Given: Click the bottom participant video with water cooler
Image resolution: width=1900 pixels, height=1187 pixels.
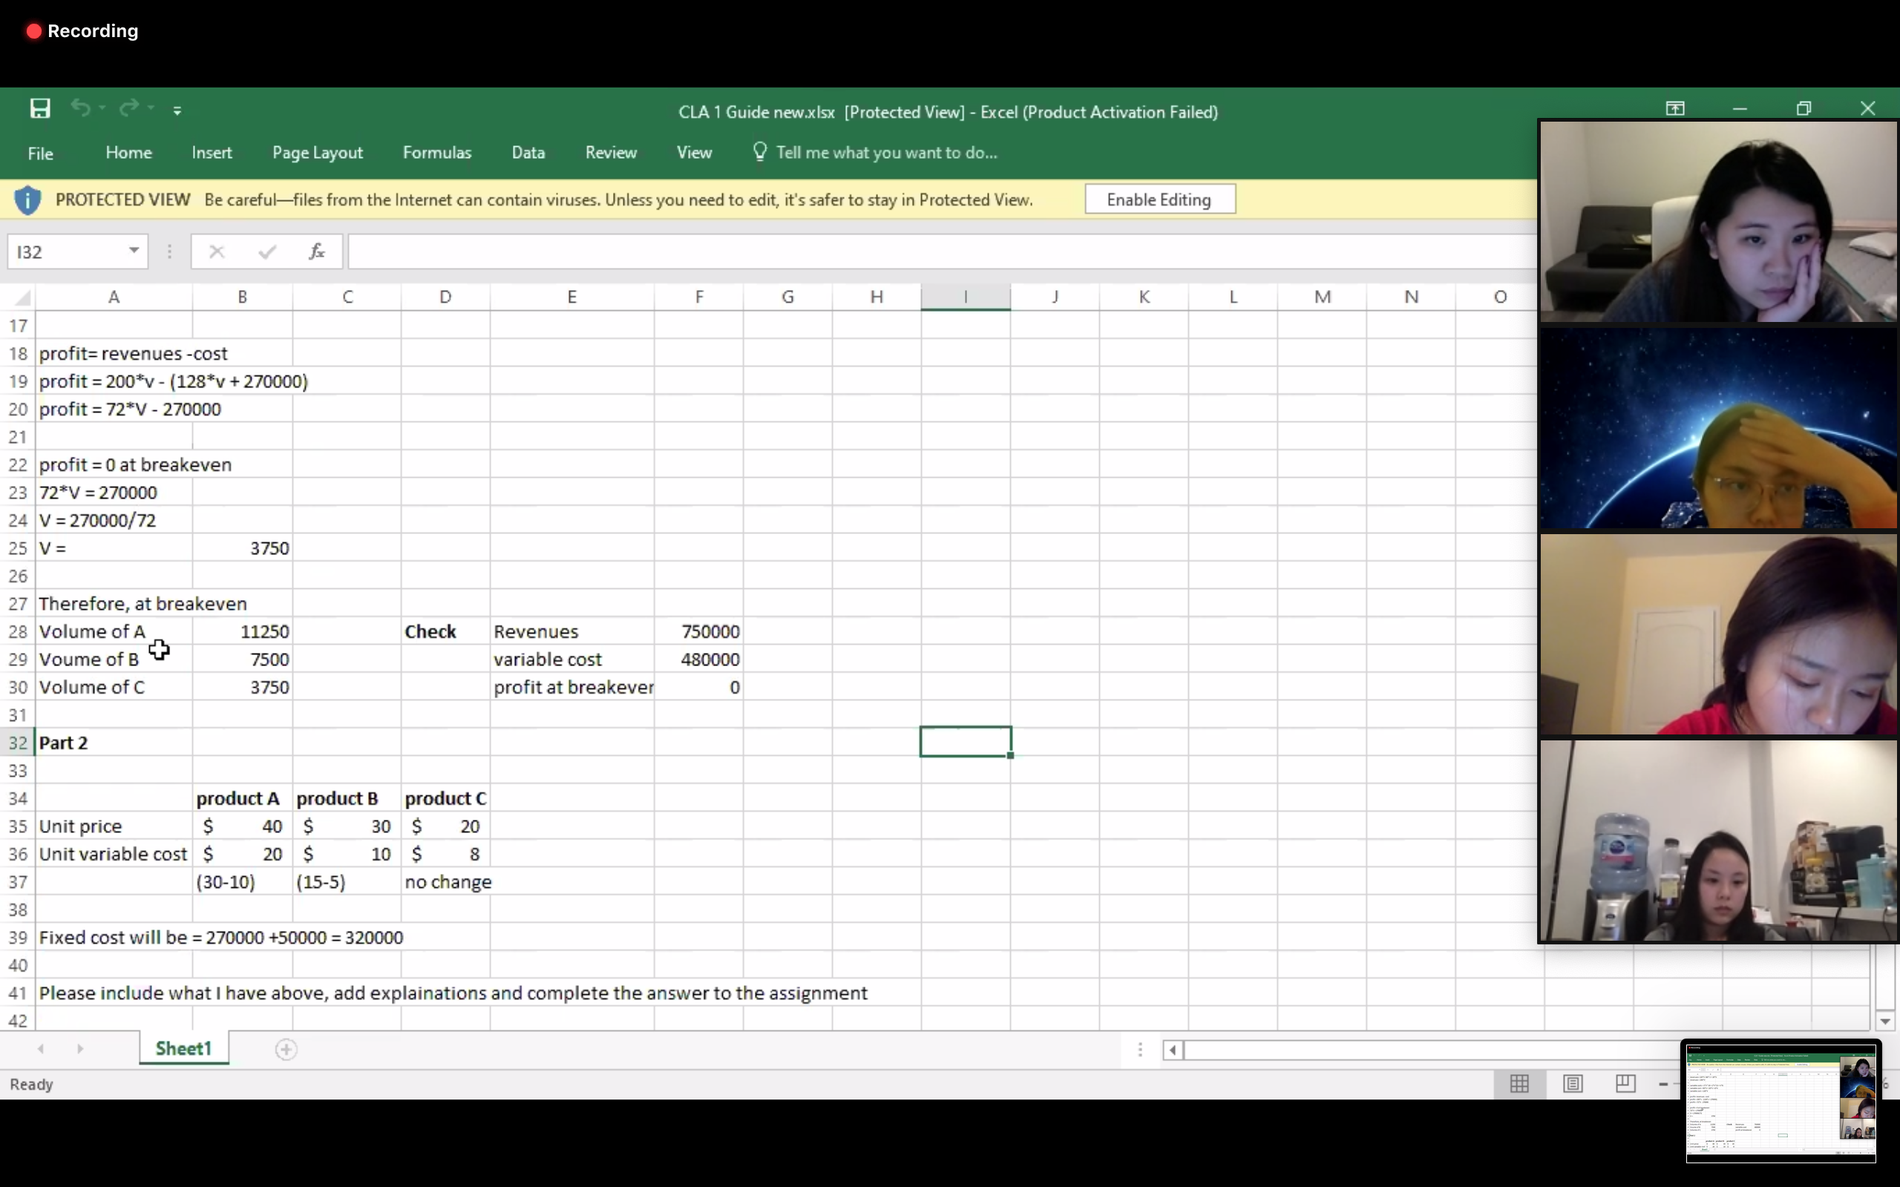Looking at the screenshot, I should click(1718, 841).
